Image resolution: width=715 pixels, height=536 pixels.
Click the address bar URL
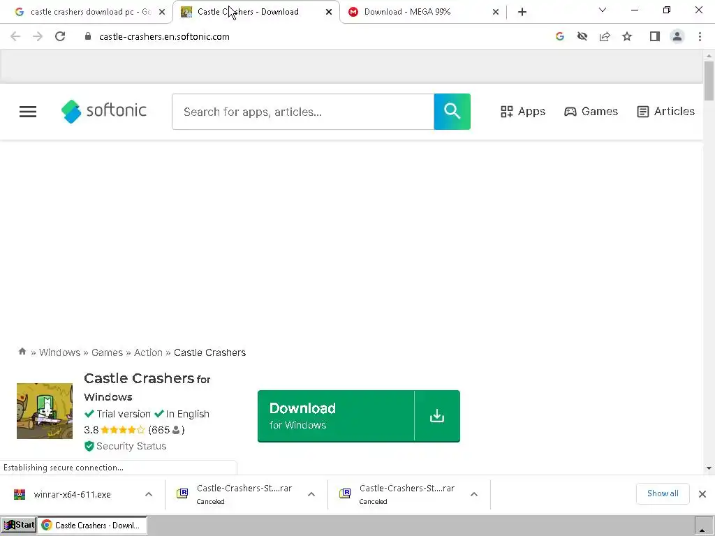tap(164, 36)
